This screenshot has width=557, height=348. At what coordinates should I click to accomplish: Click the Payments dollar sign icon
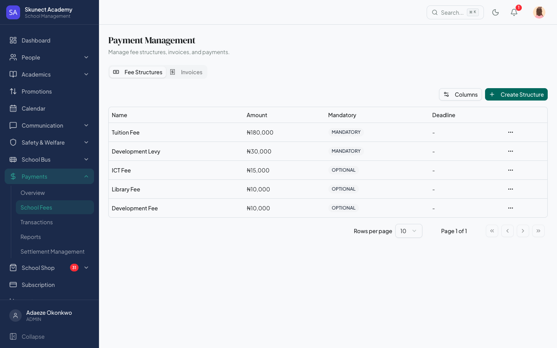point(13,176)
